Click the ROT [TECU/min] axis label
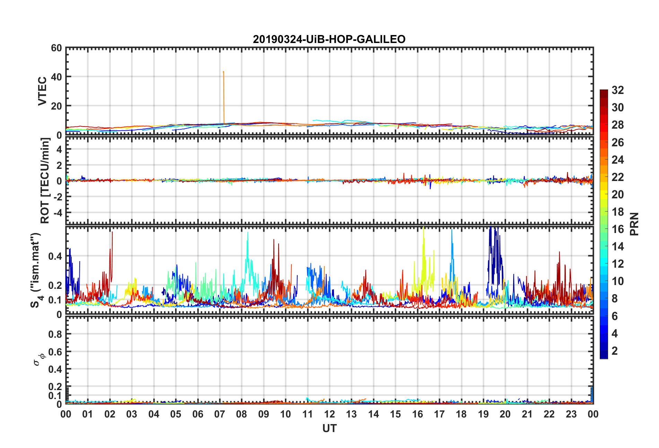The image size is (659, 448). coord(45,181)
